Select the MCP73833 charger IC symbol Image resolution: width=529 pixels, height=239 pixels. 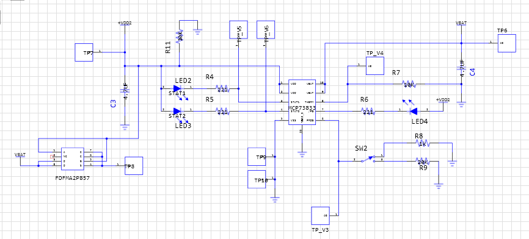pyautogui.click(x=302, y=102)
